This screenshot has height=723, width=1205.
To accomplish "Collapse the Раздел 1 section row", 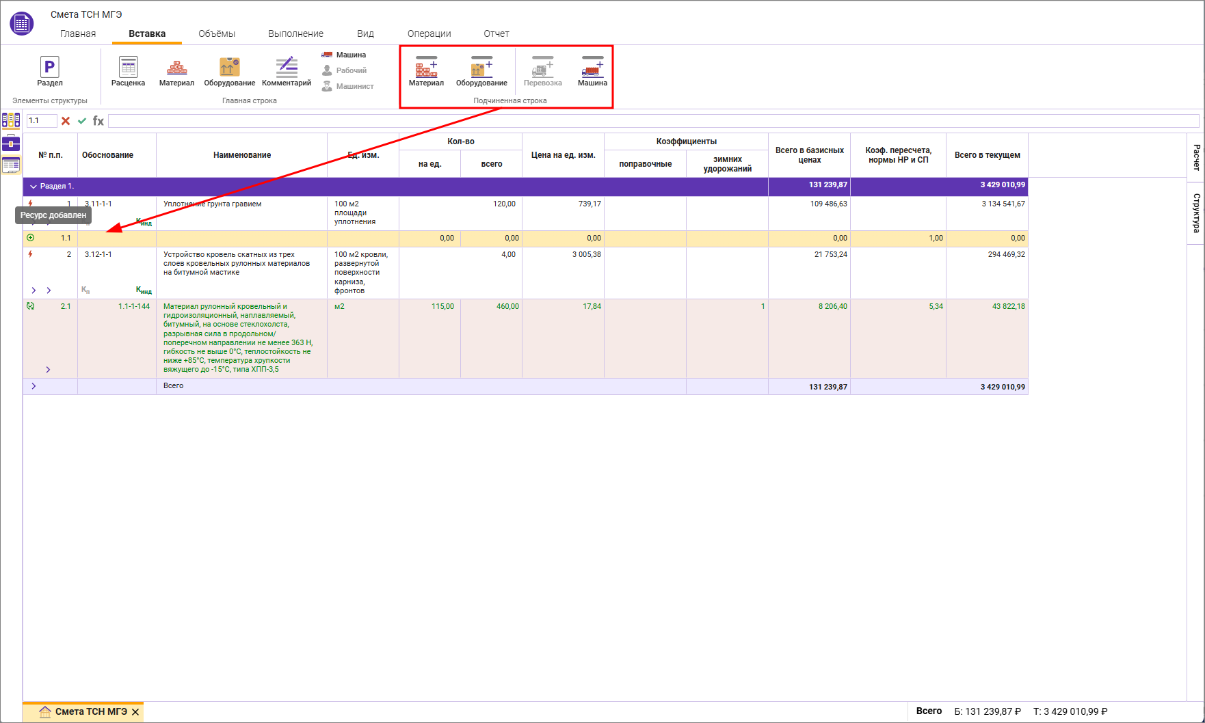I will (33, 187).
